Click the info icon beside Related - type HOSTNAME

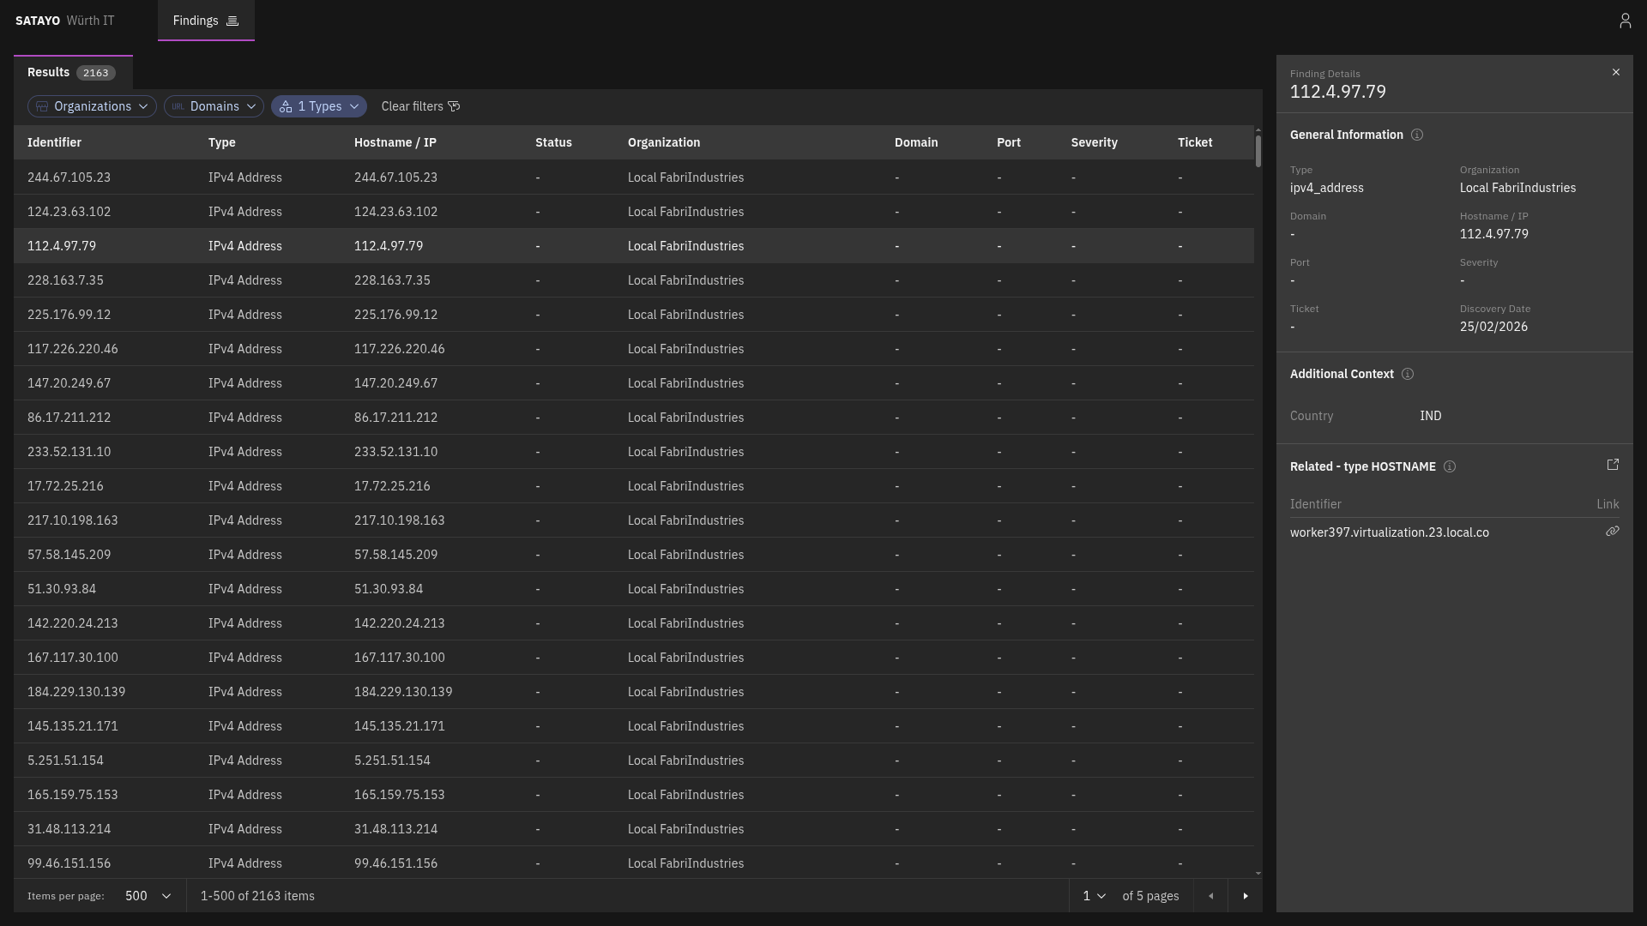(1450, 466)
